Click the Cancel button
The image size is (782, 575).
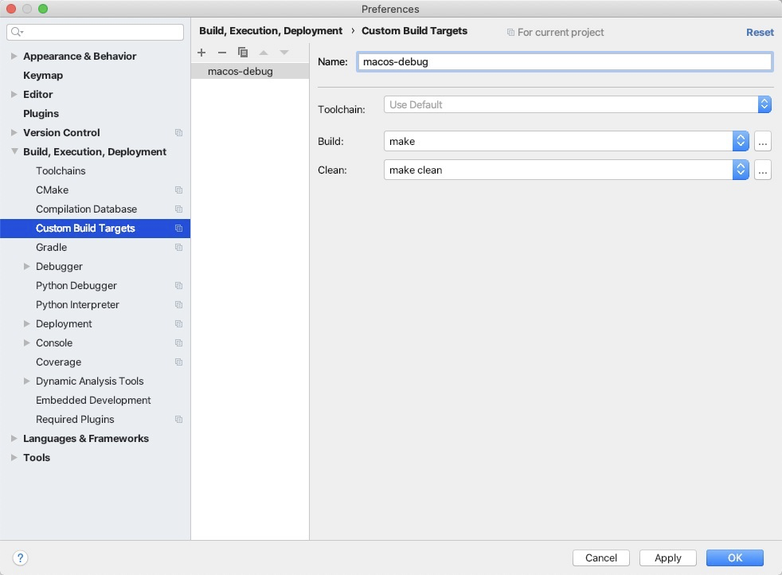coord(601,557)
